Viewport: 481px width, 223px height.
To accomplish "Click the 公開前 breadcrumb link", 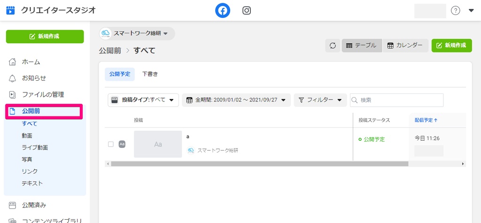I will coord(110,50).
